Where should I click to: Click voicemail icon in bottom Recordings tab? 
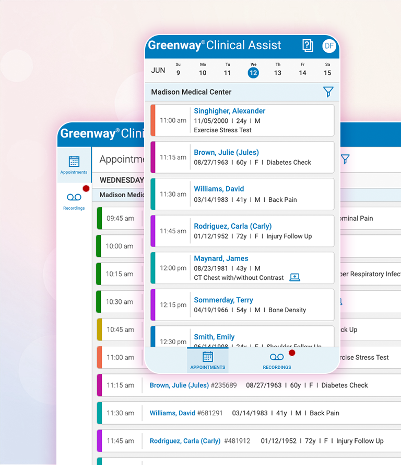click(x=277, y=357)
